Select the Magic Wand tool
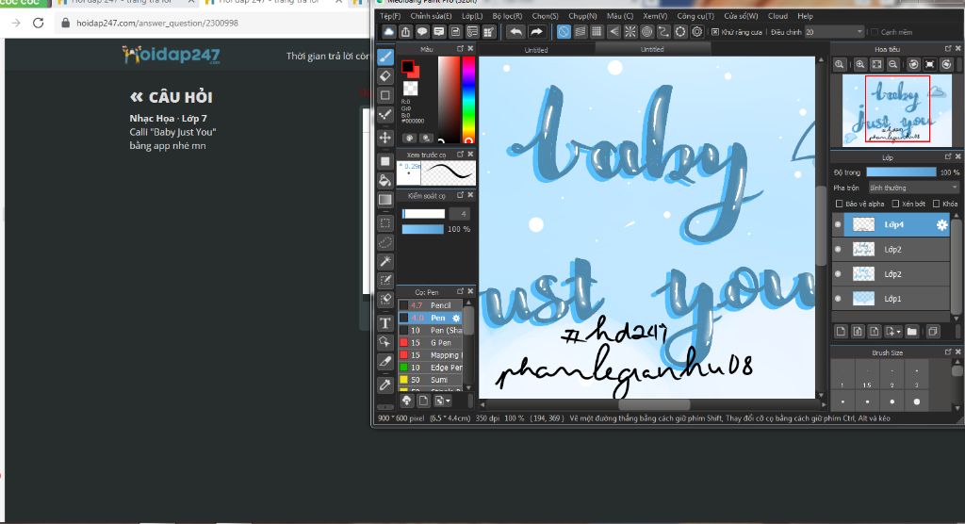The height and width of the screenshot is (524, 965). [x=385, y=261]
